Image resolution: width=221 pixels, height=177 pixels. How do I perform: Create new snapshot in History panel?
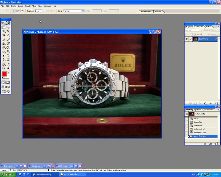(210, 144)
